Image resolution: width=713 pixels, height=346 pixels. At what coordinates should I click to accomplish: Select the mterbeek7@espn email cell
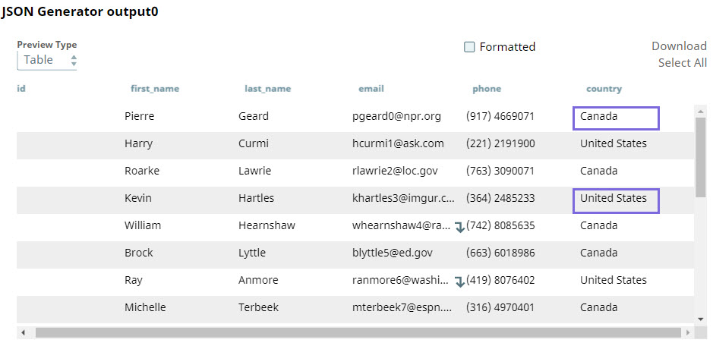pyautogui.click(x=402, y=307)
